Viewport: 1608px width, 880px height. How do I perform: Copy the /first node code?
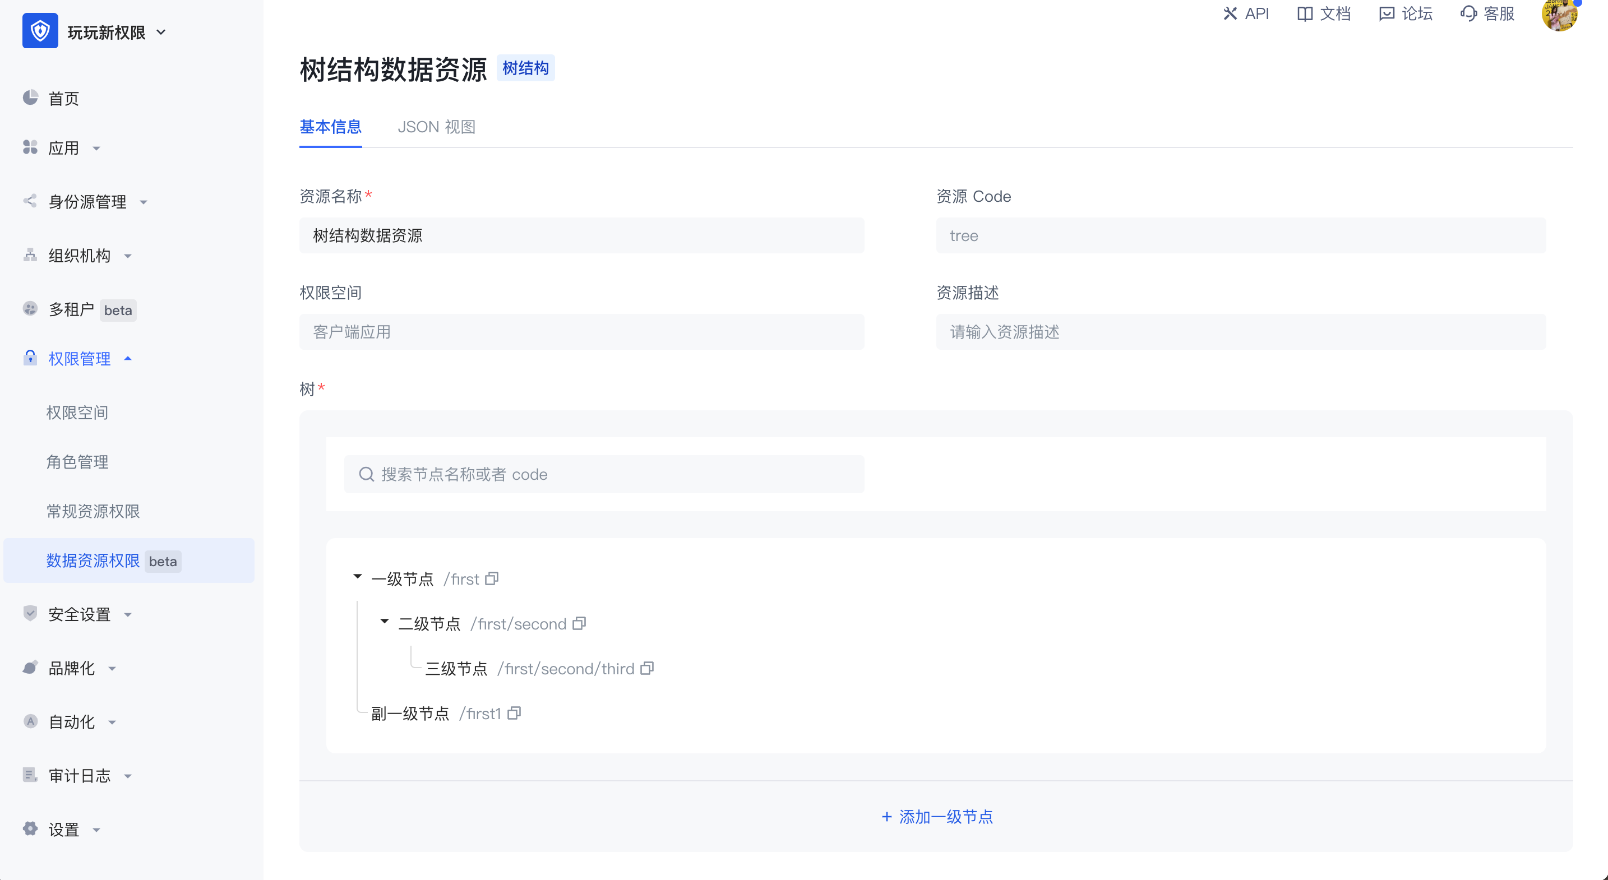click(491, 578)
